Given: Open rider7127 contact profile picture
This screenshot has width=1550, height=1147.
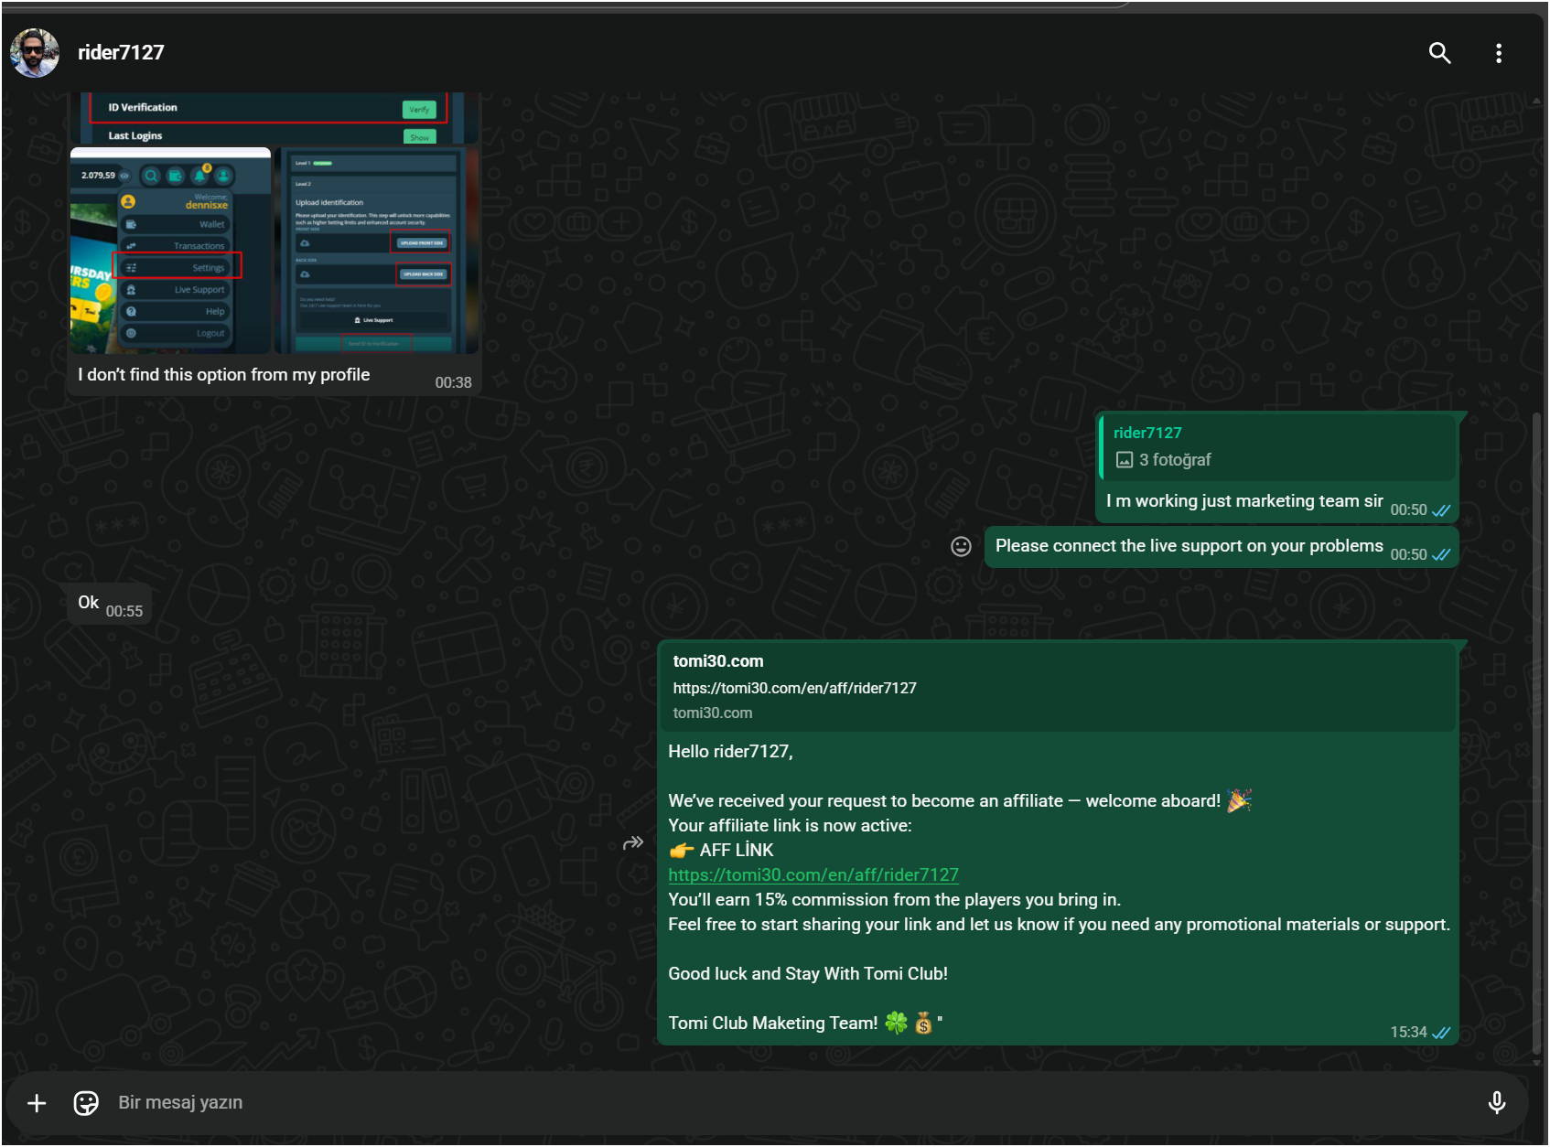Looking at the screenshot, I should coord(35,53).
